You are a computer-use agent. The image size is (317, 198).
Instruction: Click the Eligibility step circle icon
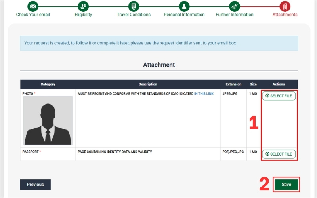coord(83,6)
